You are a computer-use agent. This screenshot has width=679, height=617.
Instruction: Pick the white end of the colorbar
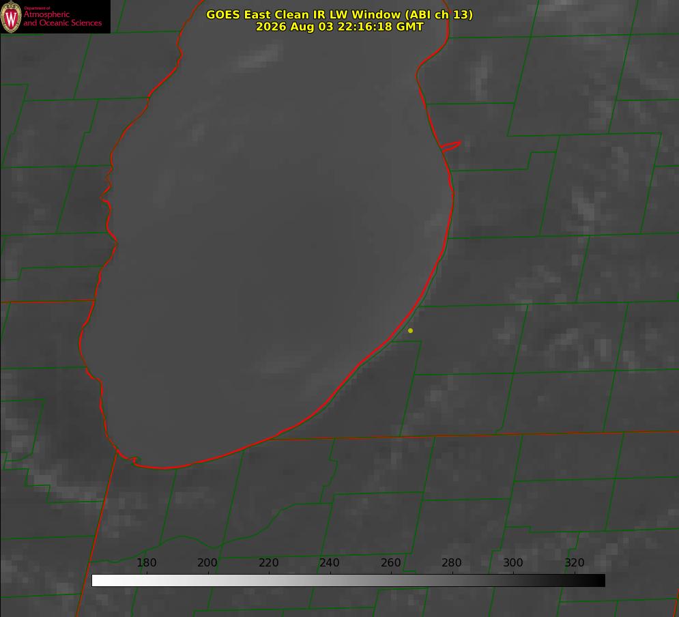coord(96,581)
